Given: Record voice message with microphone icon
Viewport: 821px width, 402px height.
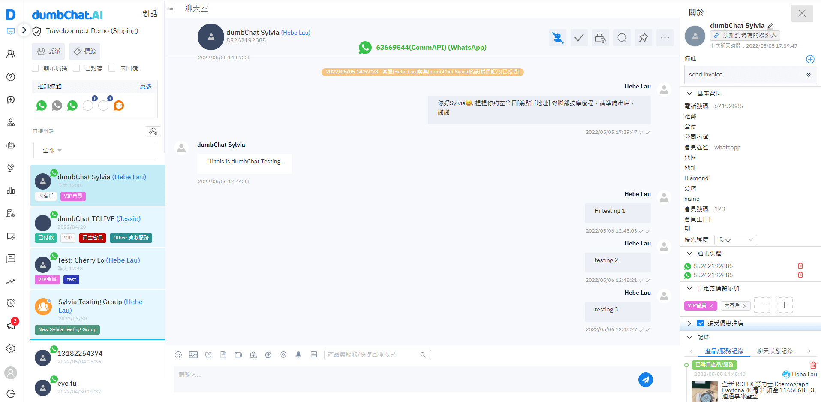Looking at the screenshot, I should [298, 355].
